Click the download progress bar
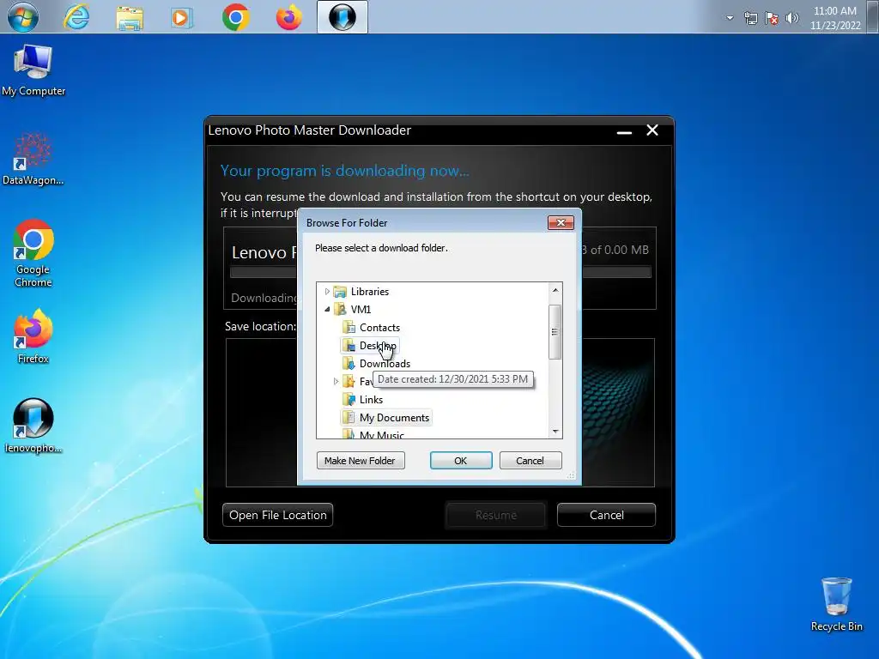The height and width of the screenshot is (659, 879). click(440, 272)
